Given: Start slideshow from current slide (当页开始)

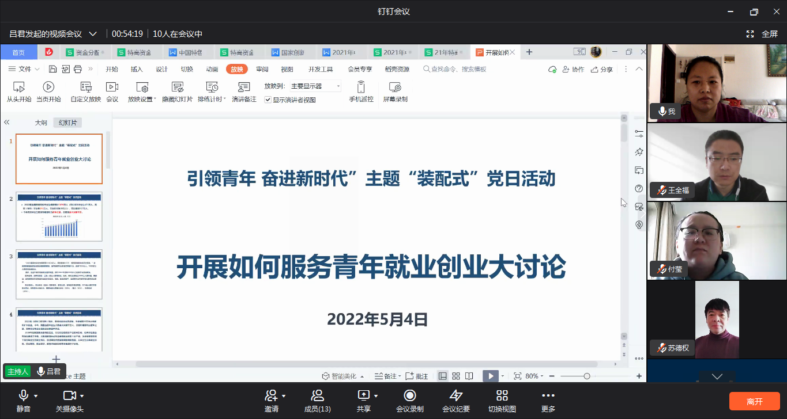Looking at the screenshot, I should click(x=48, y=87).
